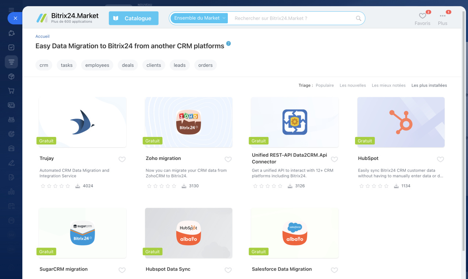Filter by leads tag
Viewport: 468px width, 279px height.
[180, 65]
